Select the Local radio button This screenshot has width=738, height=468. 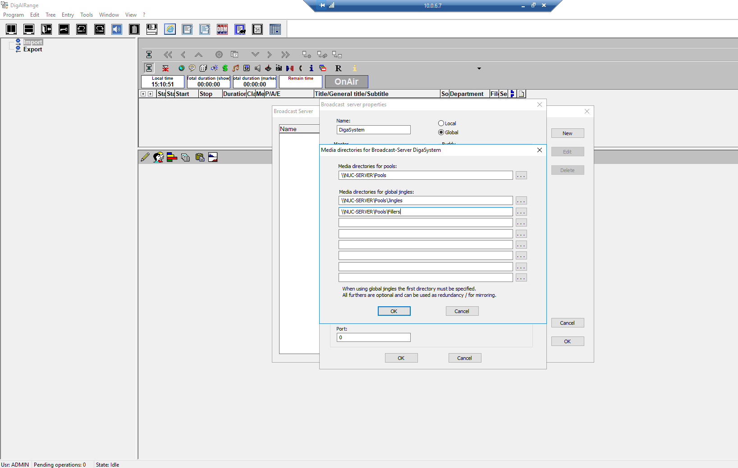pyautogui.click(x=441, y=123)
